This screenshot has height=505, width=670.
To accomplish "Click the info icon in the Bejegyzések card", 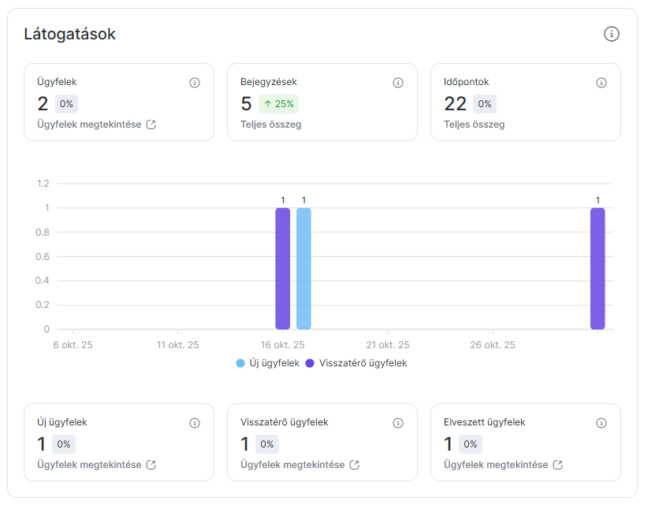I will pyautogui.click(x=398, y=83).
